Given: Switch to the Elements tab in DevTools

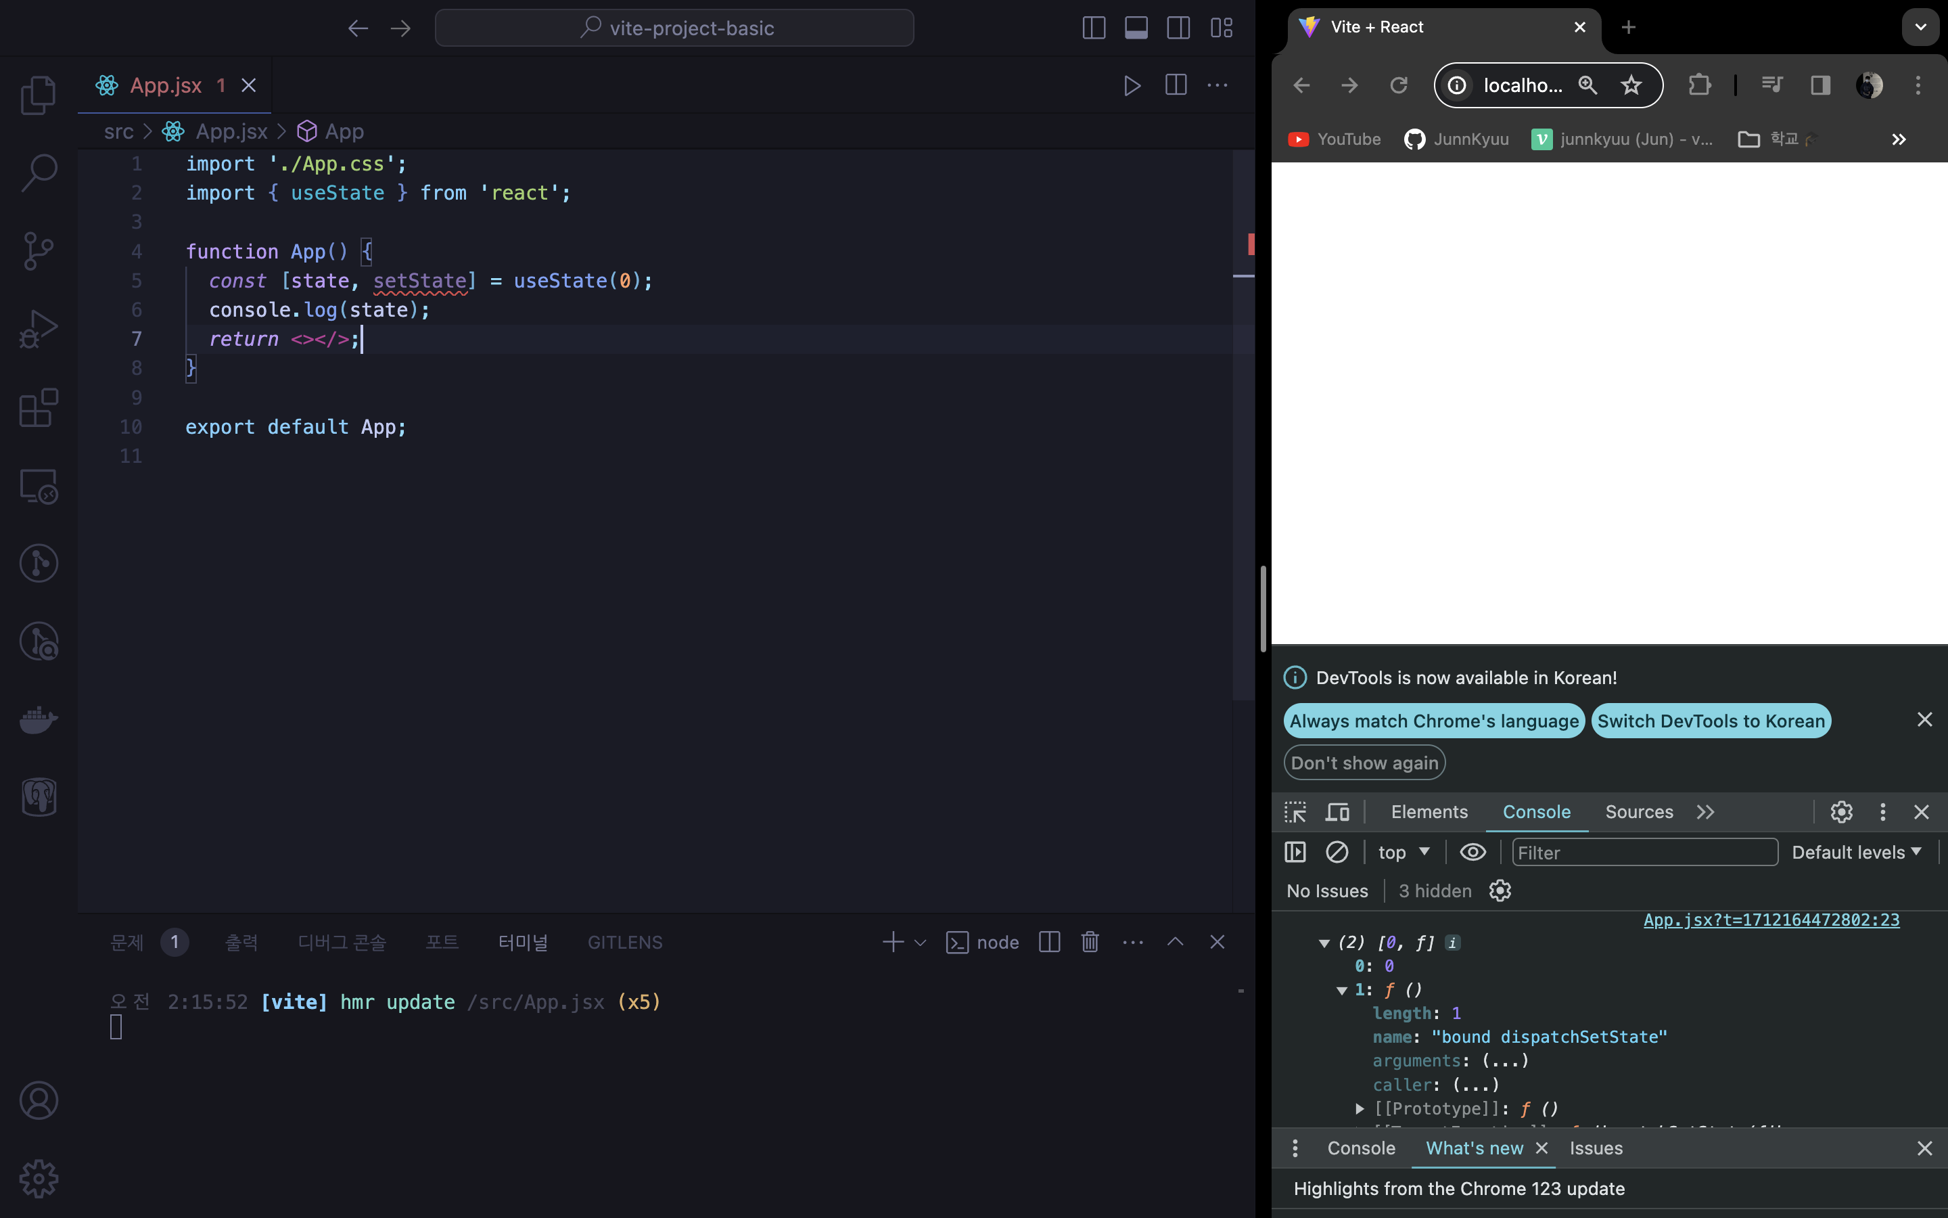Looking at the screenshot, I should pyautogui.click(x=1429, y=812).
